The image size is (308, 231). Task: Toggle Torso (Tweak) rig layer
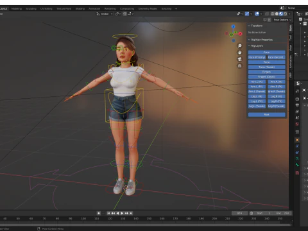pos(266,67)
